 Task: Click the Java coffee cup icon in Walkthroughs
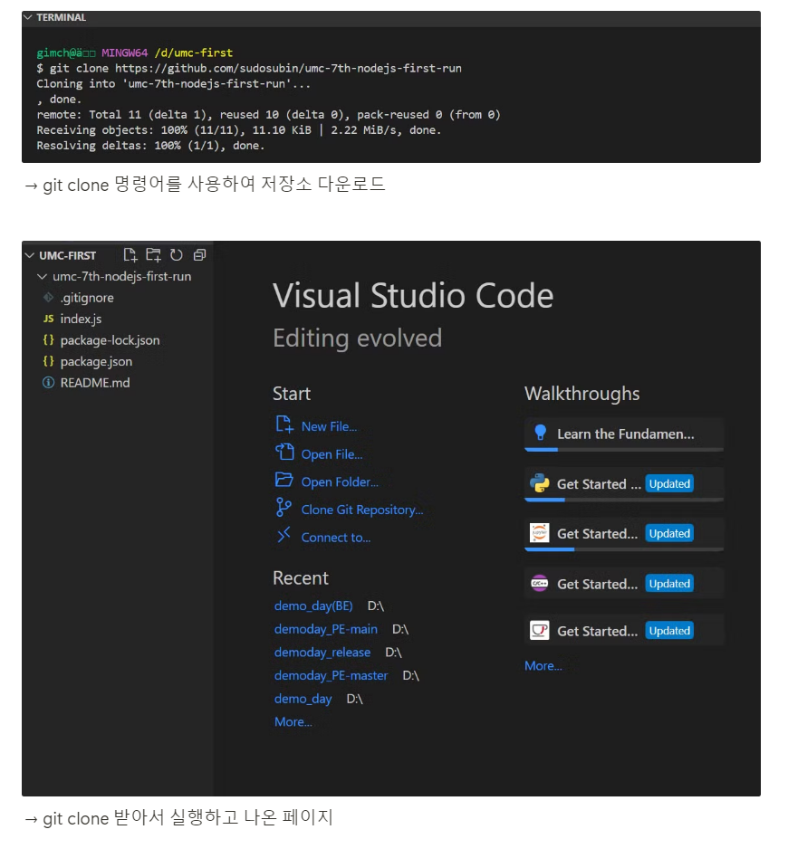pos(540,630)
